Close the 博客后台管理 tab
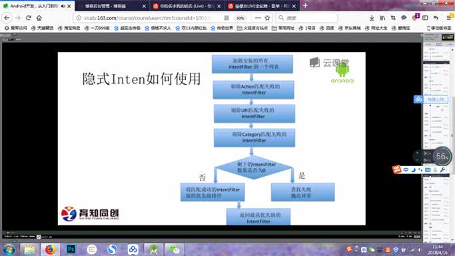 click(x=144, y=6)
